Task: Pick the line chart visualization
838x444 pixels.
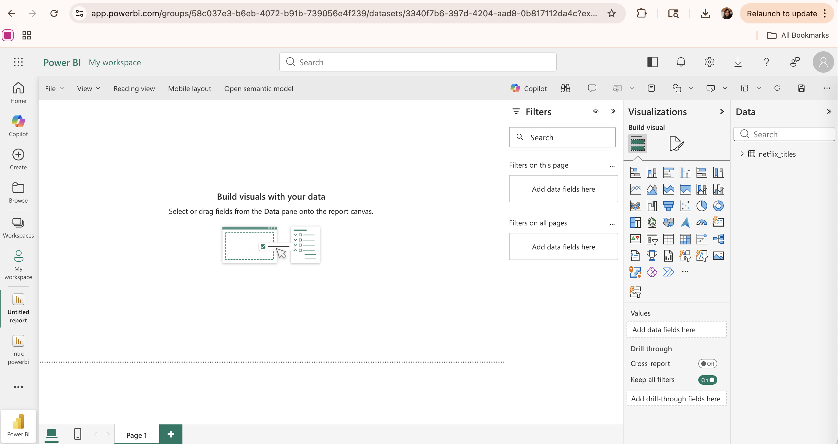Action: point(635,189)
